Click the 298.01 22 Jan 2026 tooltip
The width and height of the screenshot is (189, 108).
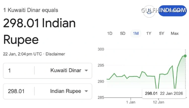coord(164,93)
